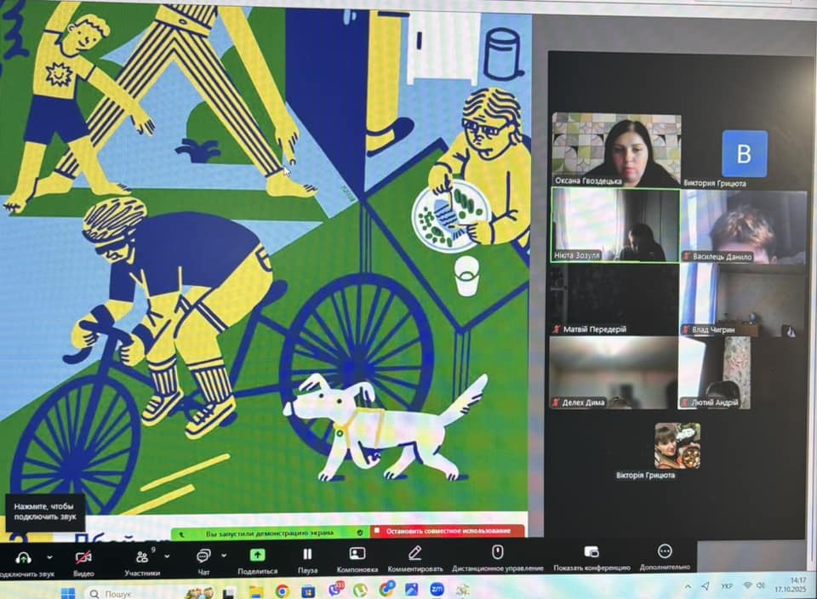The image size is (817, 599).
Task: Expand the Участники options arrow
Action: [x=167, y=556]
